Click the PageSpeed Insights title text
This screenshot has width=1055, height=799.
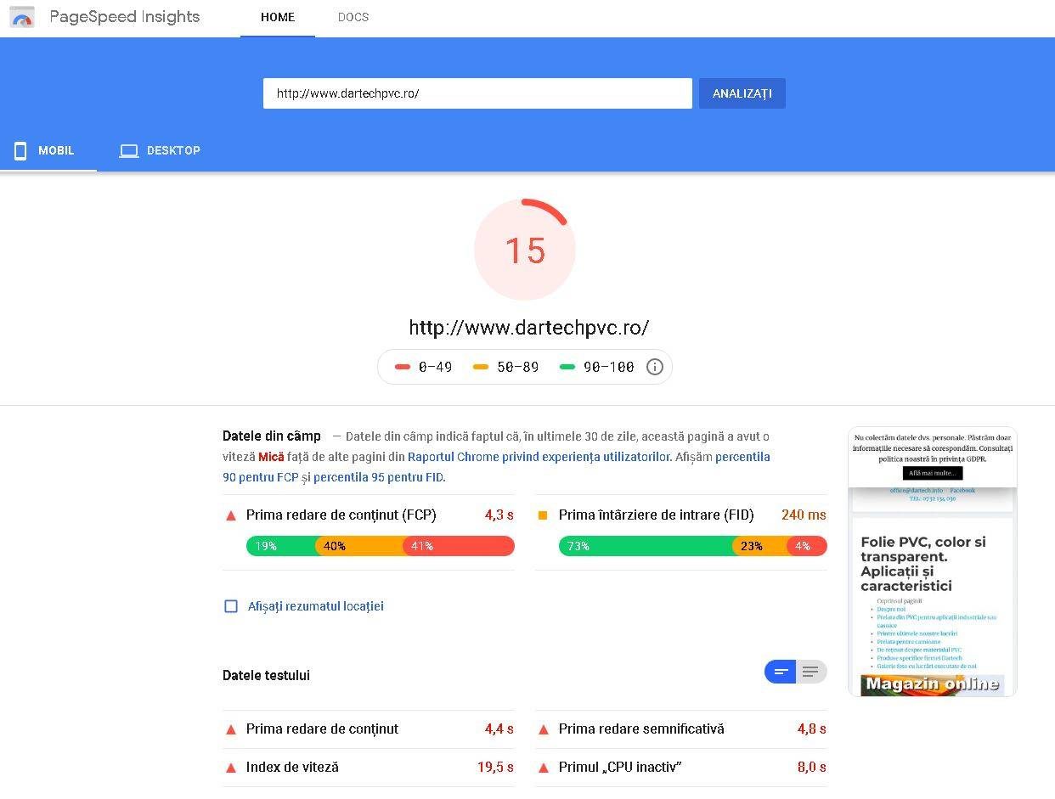pyautogui.click(x=125, y=17)
